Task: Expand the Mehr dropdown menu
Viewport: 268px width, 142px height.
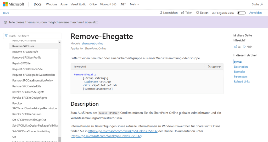Action: pos(134,4)
